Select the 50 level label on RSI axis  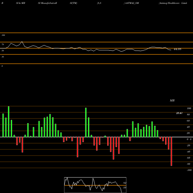[3, 51]
